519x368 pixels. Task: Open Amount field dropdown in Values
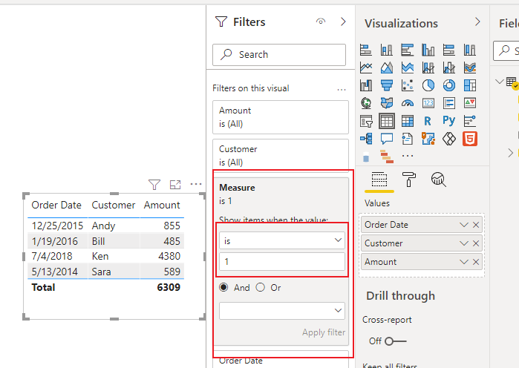(x=464, y=262)
